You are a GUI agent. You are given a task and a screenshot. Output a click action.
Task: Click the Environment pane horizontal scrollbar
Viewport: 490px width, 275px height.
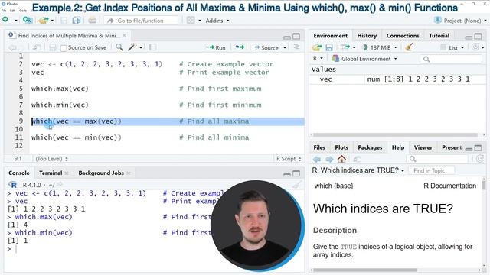coord(395,135)
